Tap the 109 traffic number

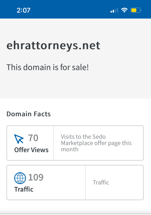point(36,177)
